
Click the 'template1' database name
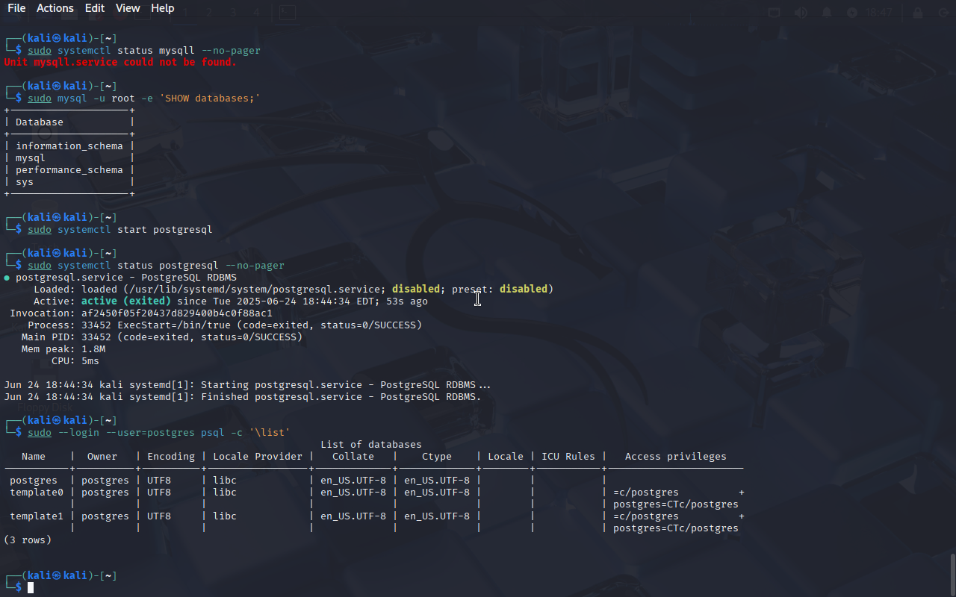tap(37, 516)
